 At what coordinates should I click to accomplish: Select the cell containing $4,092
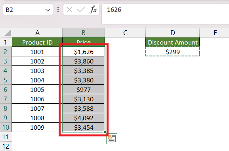(x=84, y=118)
